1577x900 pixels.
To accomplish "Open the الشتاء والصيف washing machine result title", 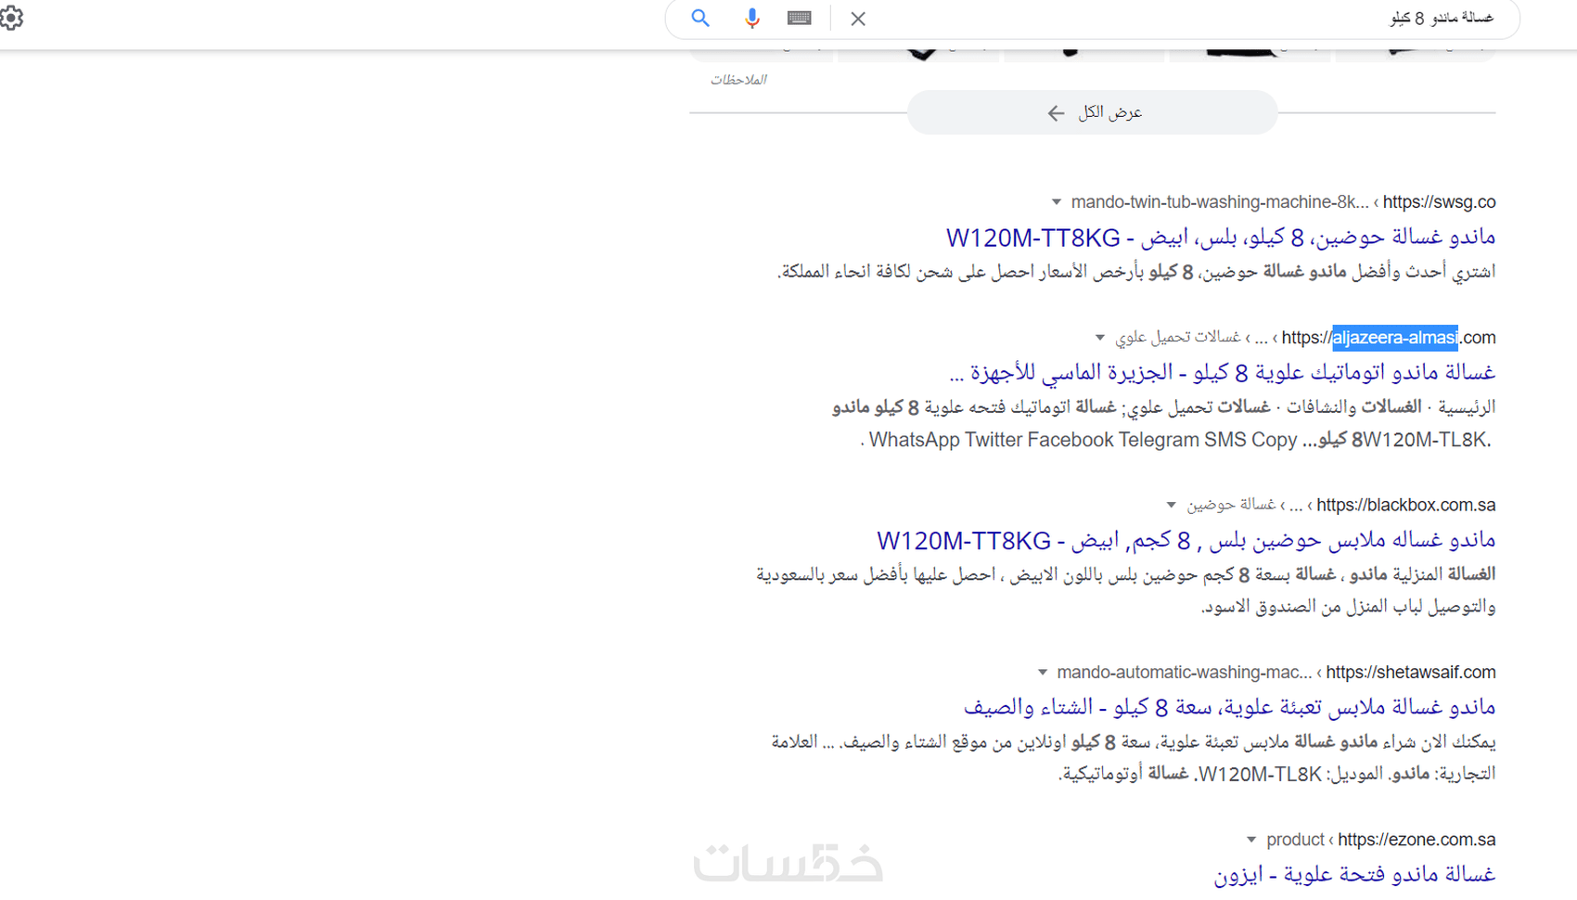I will point(1230,707).
